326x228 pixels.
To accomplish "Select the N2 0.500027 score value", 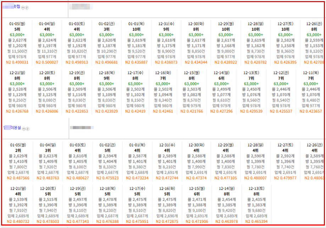I will coord(48,62).
